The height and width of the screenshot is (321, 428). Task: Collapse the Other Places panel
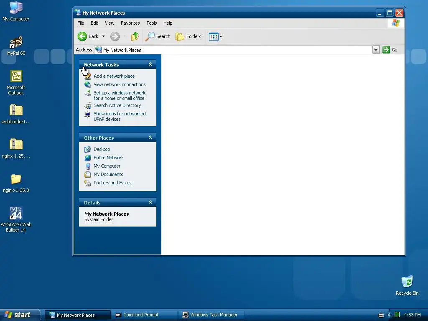pos(150,138)
